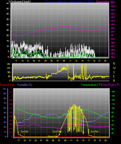The width and height of the screenshot is (121, 144).
Task: Click '15' on the windspeed axis
Action: pyautogui.click(x=8, y=41)
